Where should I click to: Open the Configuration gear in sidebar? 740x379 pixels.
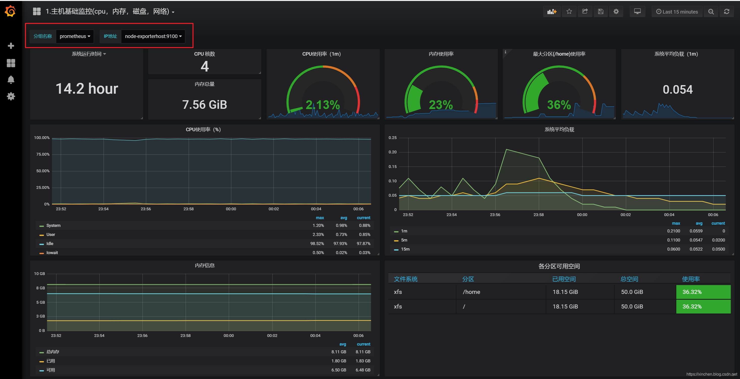tap(11, 96)
